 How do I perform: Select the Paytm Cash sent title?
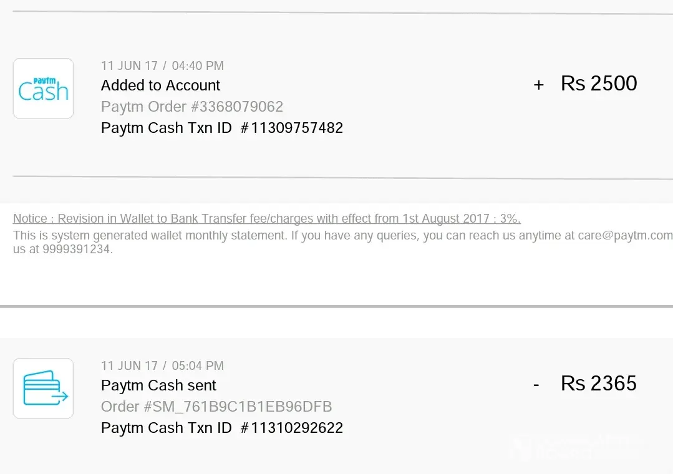[x=158, y=385]
